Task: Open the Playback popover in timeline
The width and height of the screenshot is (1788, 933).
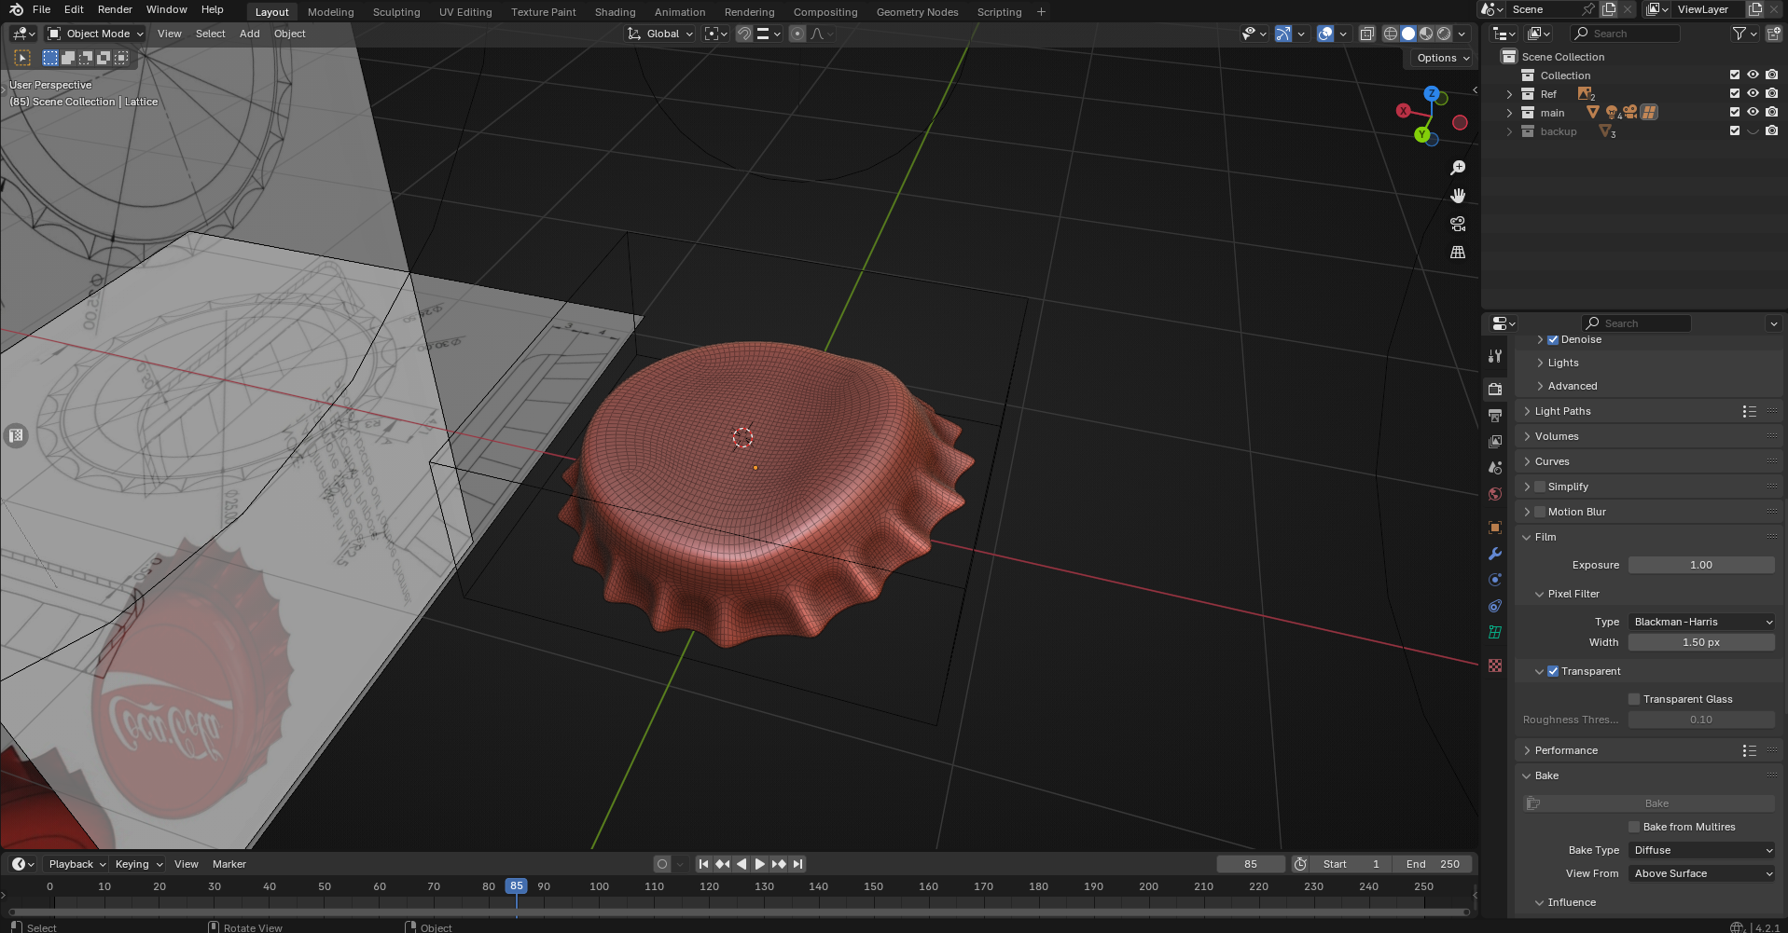Action: click(76, 864)
